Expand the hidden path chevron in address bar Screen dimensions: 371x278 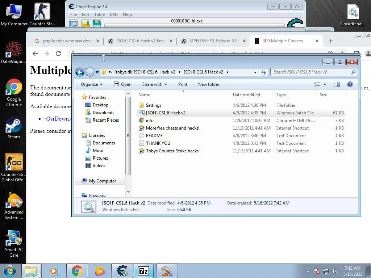point(110,72)
